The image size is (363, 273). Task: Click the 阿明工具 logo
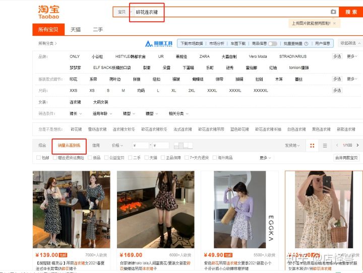coord(159,43)
